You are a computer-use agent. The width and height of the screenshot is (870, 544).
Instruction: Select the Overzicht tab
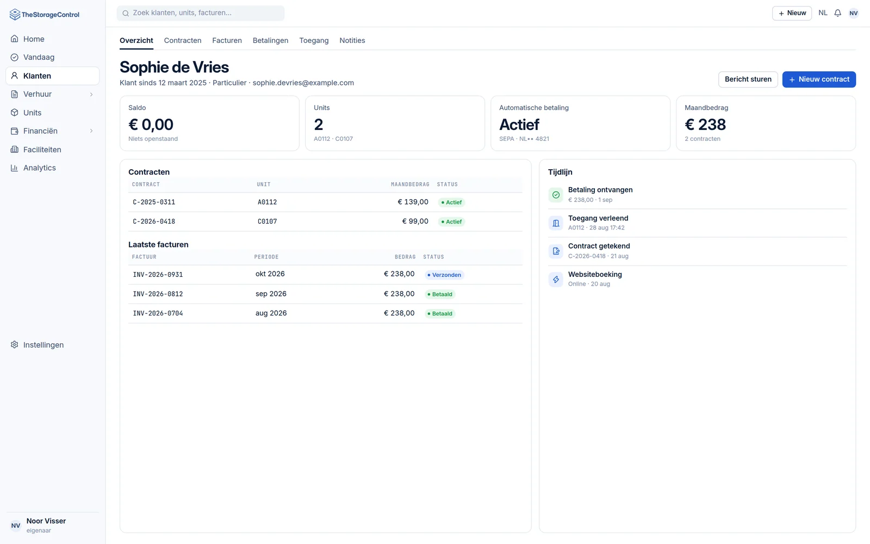click(136, 40)
